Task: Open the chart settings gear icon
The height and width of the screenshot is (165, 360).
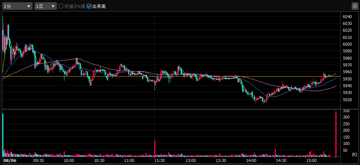Action: (355, 6)
